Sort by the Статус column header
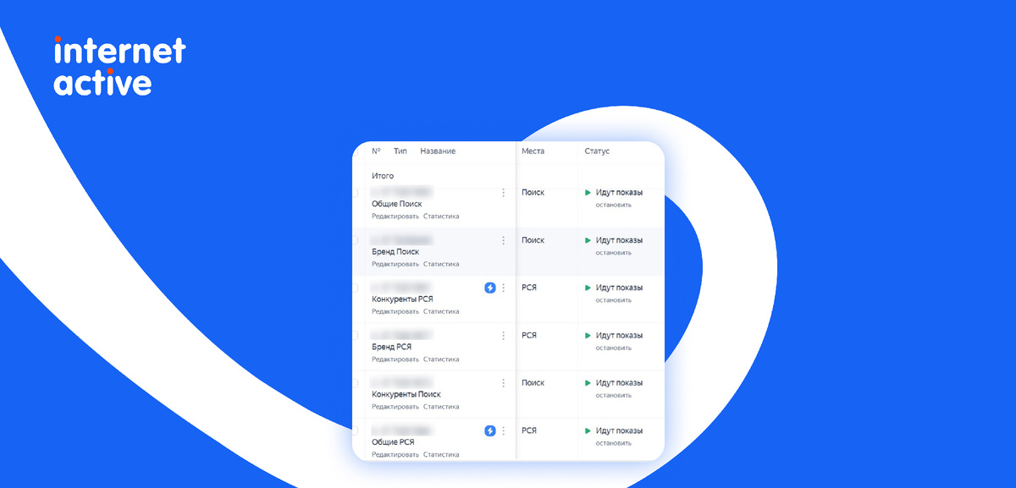This screenshot has height=488, width=1016. 597,151
